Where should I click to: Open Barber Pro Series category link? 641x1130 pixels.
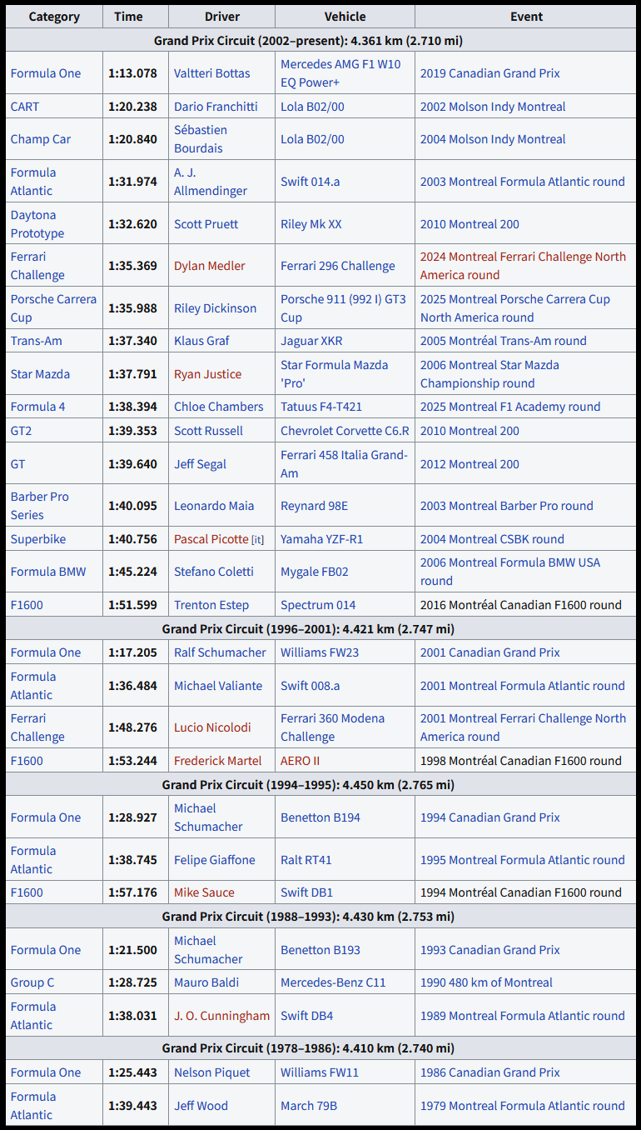click(x=40, y=506)
